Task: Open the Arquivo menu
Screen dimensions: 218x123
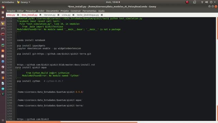Action: coord(11,11)
